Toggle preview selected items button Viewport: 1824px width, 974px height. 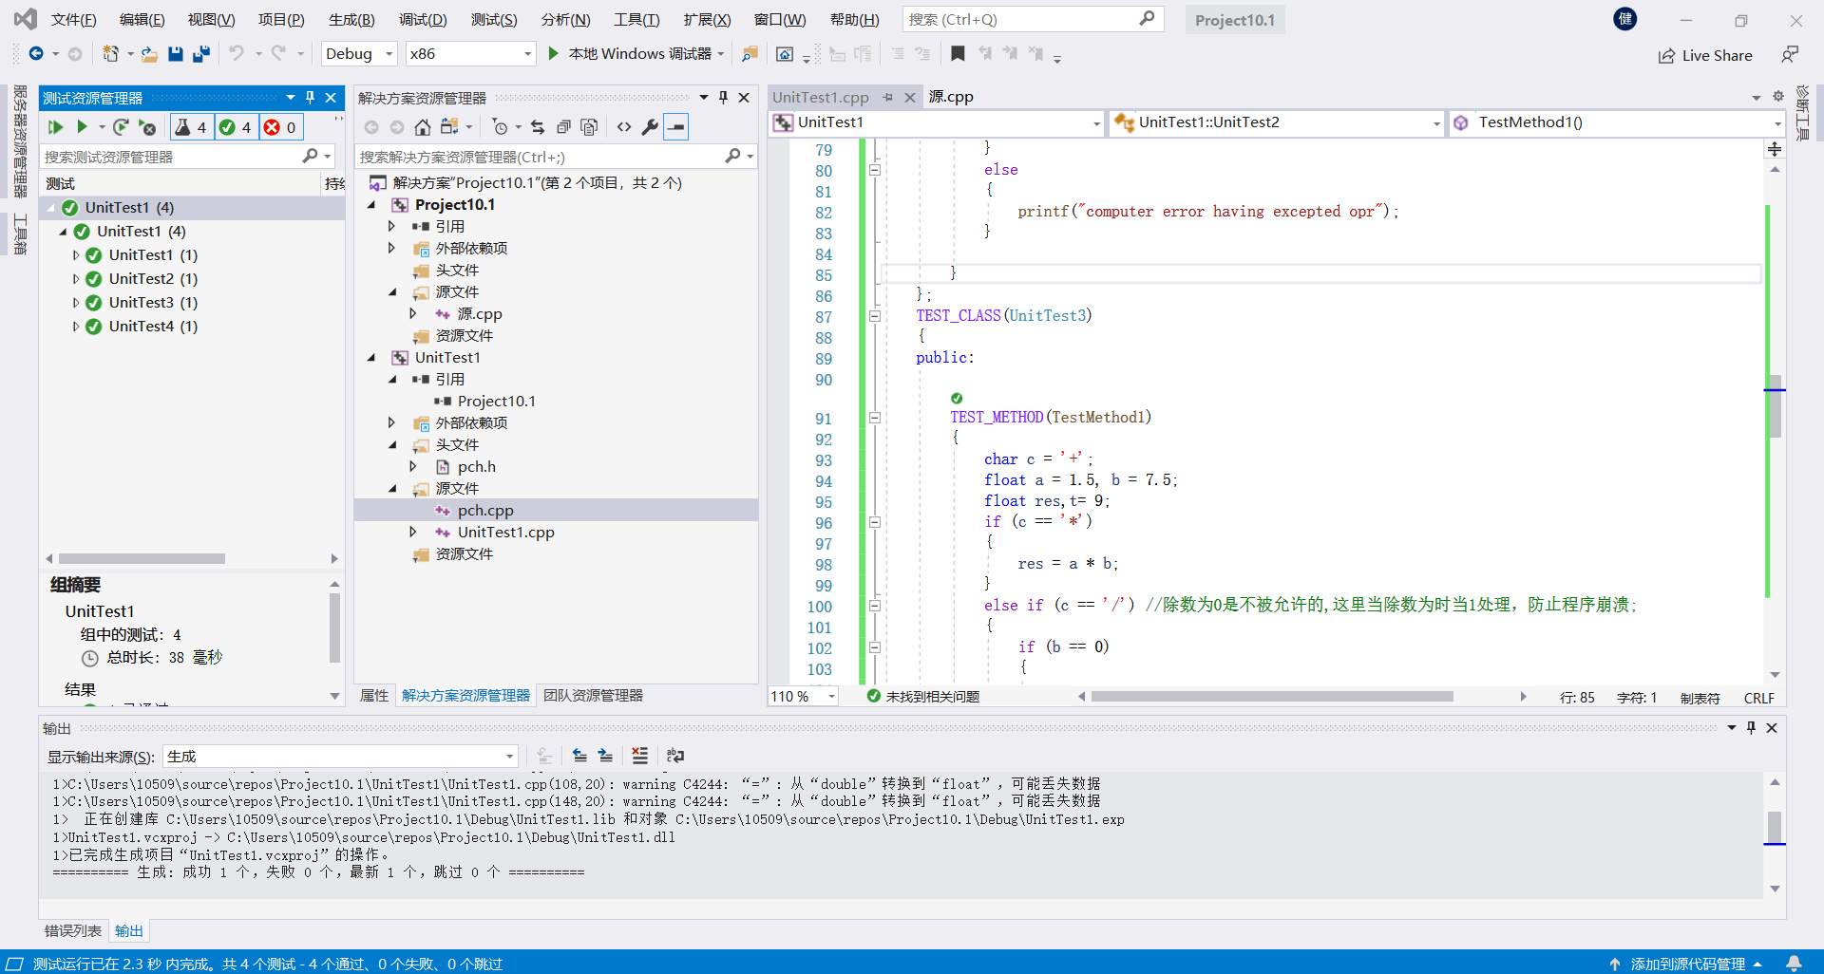click(x=675, y=127)
